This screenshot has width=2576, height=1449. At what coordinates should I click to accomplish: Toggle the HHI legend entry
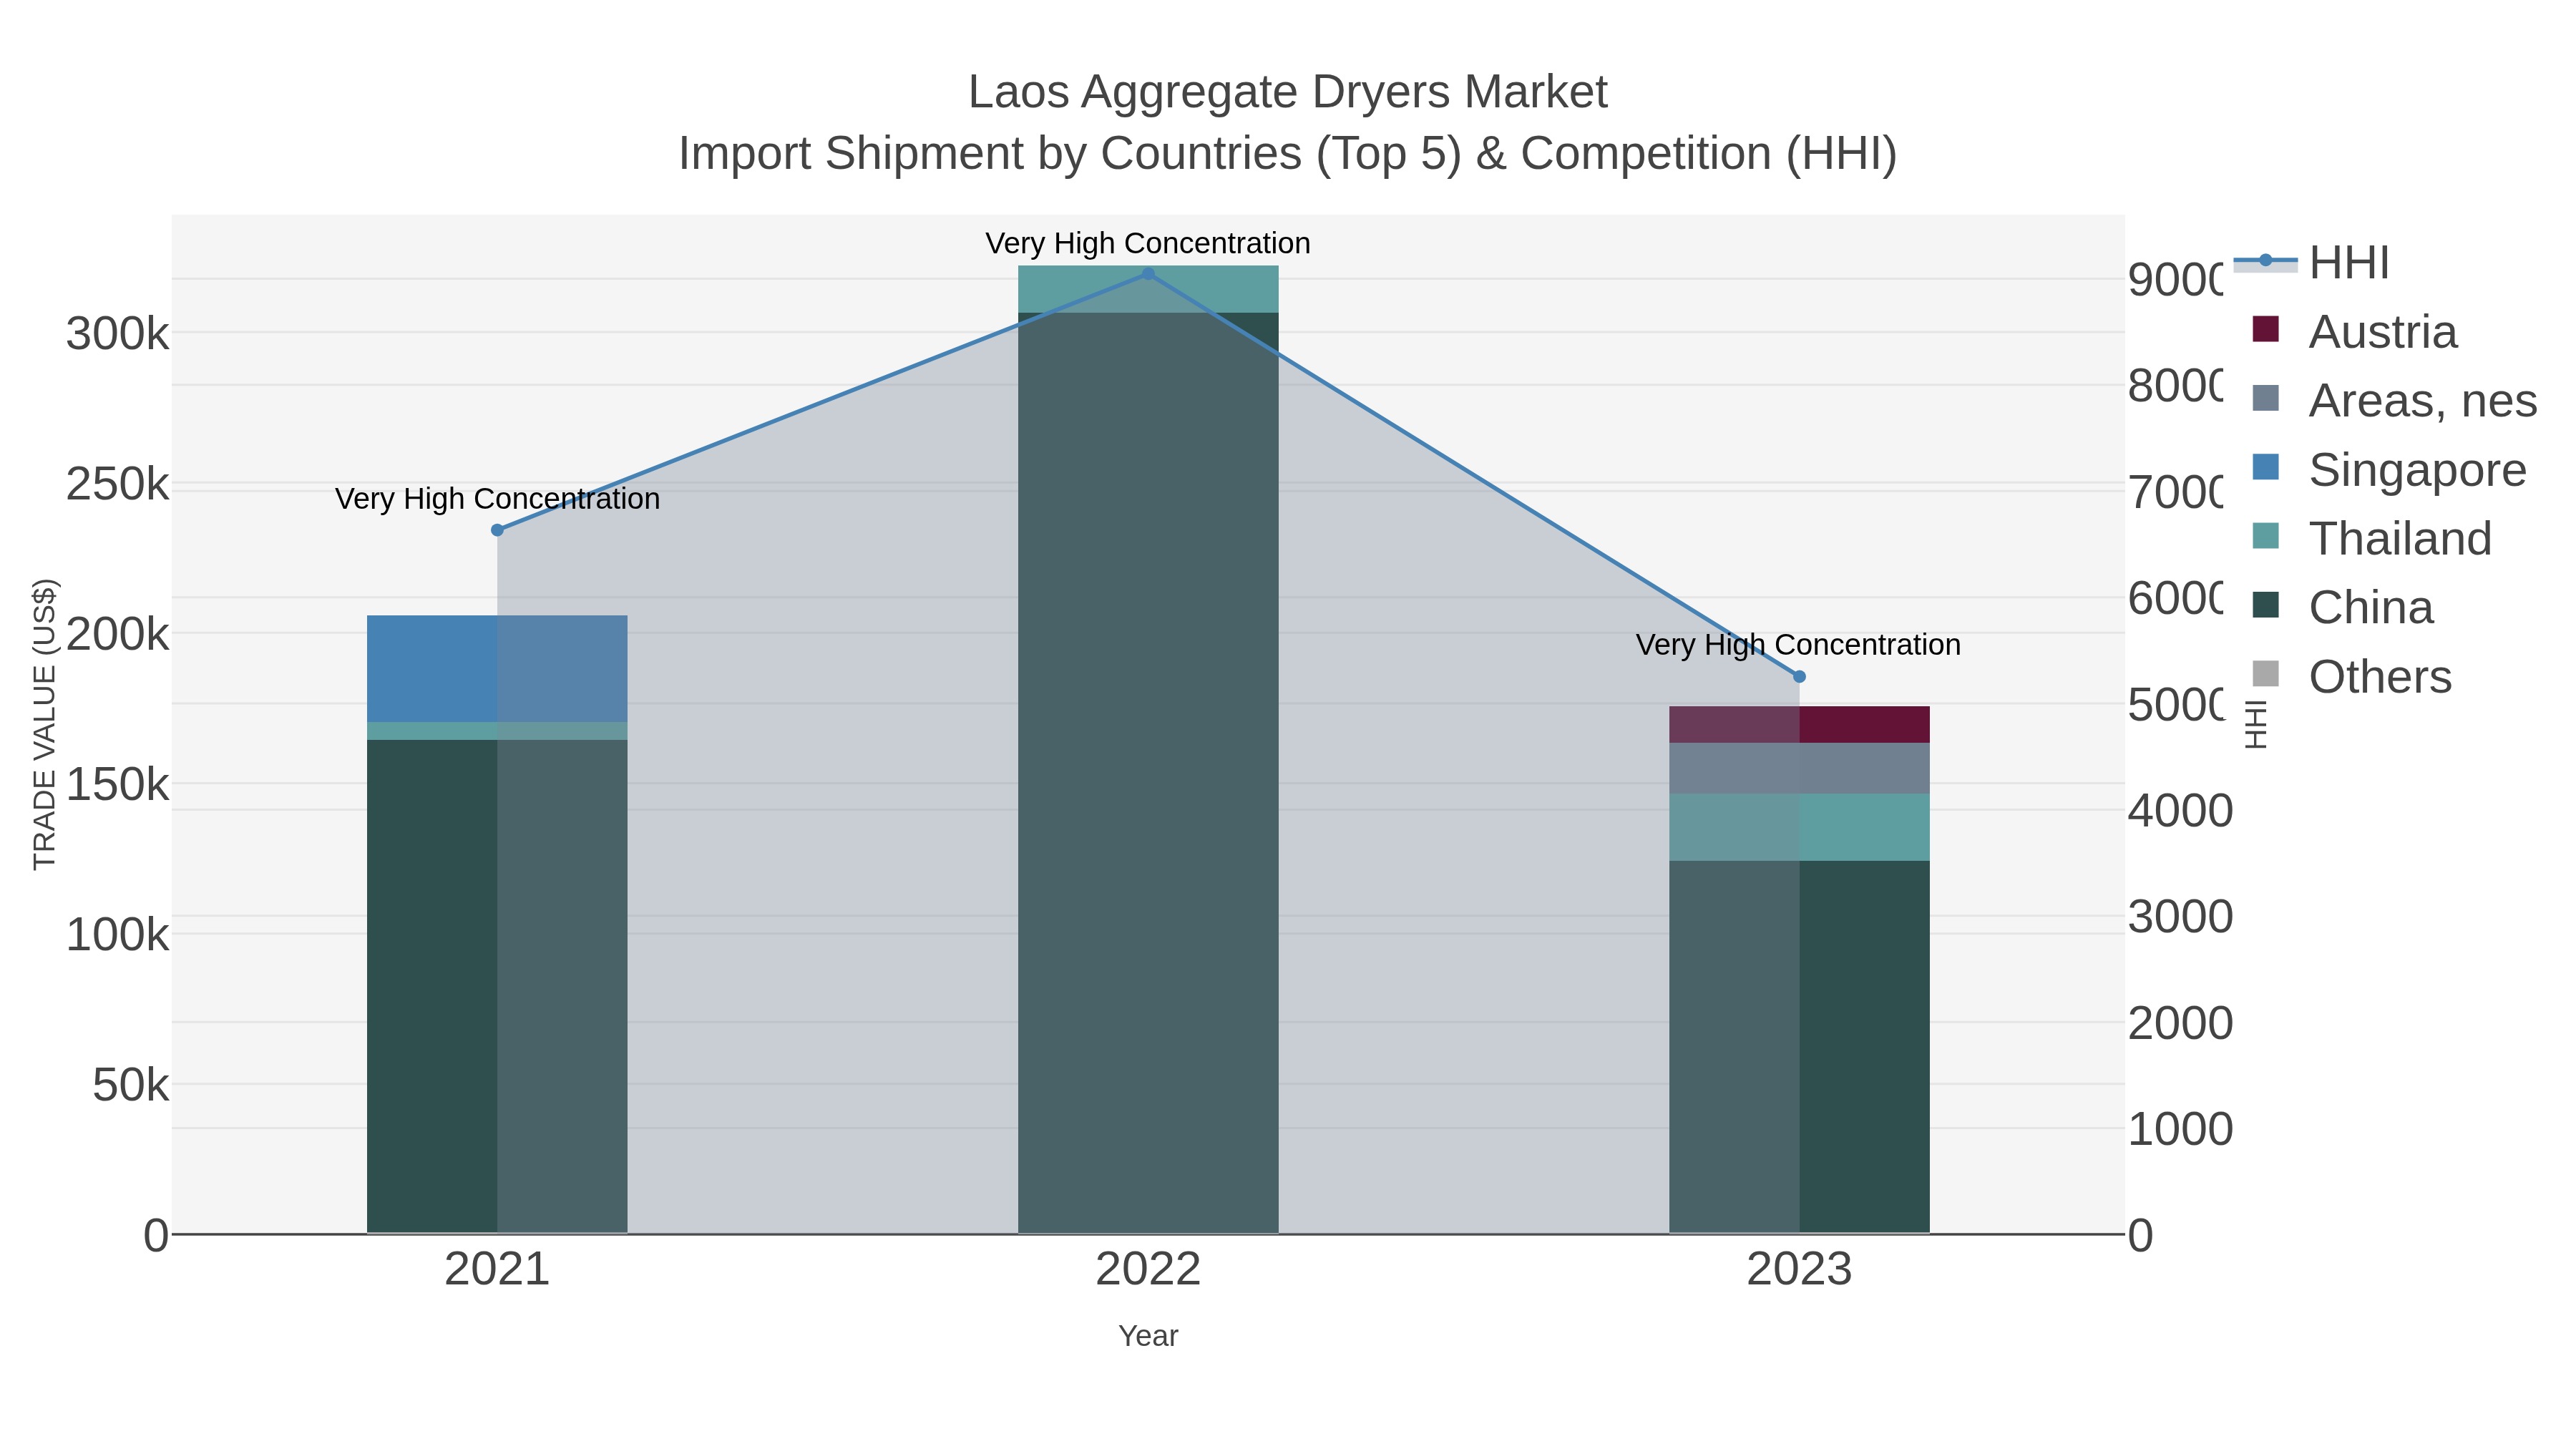(2311, 263)
